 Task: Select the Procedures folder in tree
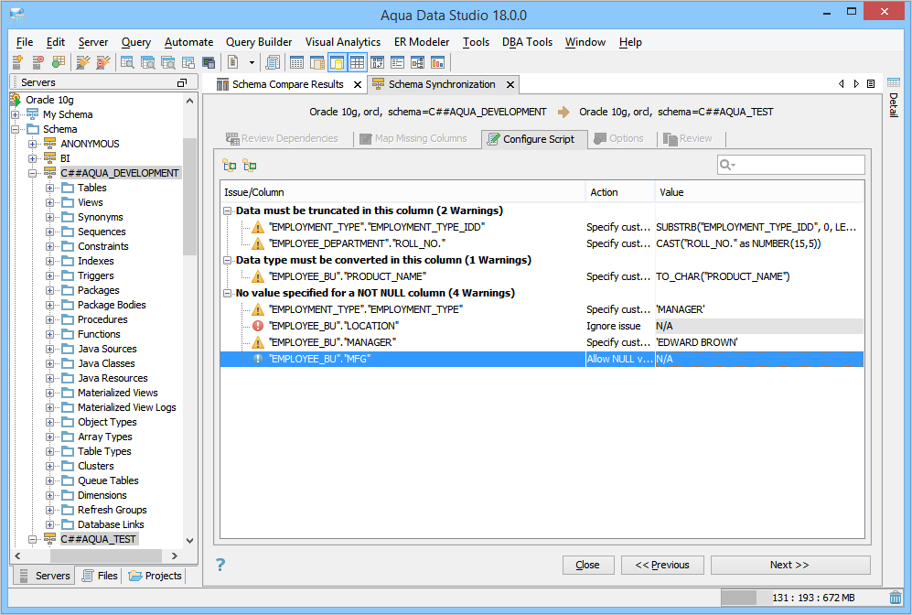coord(102,319)
